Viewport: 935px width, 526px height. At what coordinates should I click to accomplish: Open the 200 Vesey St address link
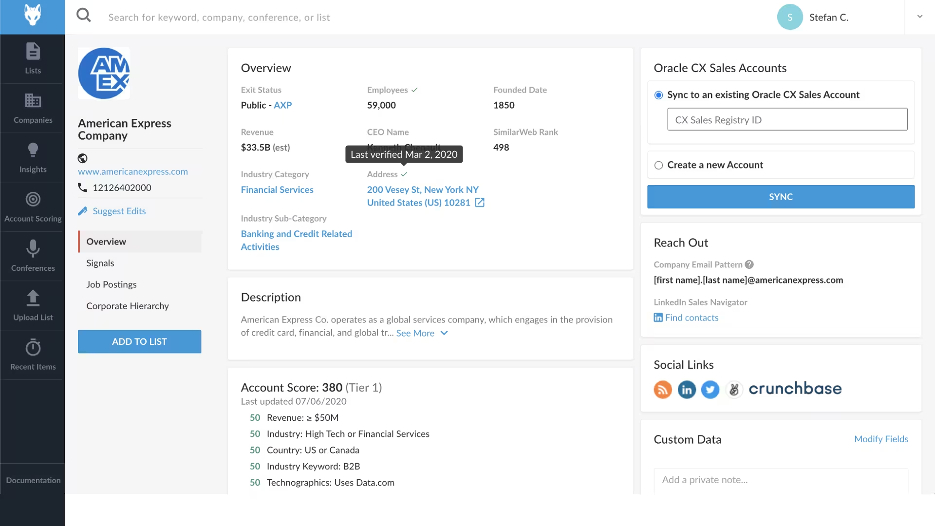click(x=423, y=196)
